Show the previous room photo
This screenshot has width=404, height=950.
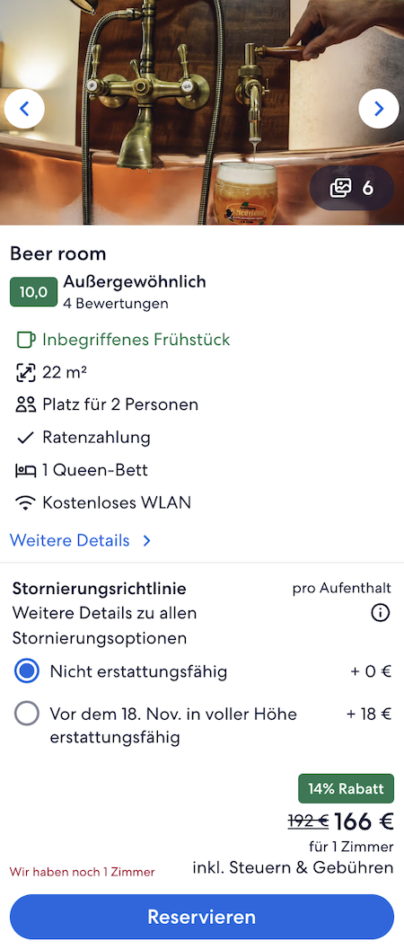24,109
